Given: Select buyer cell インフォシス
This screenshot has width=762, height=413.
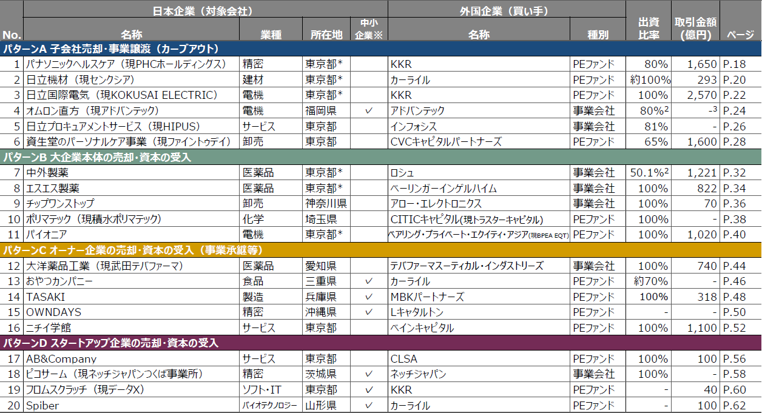Looking at the screenshot, I should (479, 126).
